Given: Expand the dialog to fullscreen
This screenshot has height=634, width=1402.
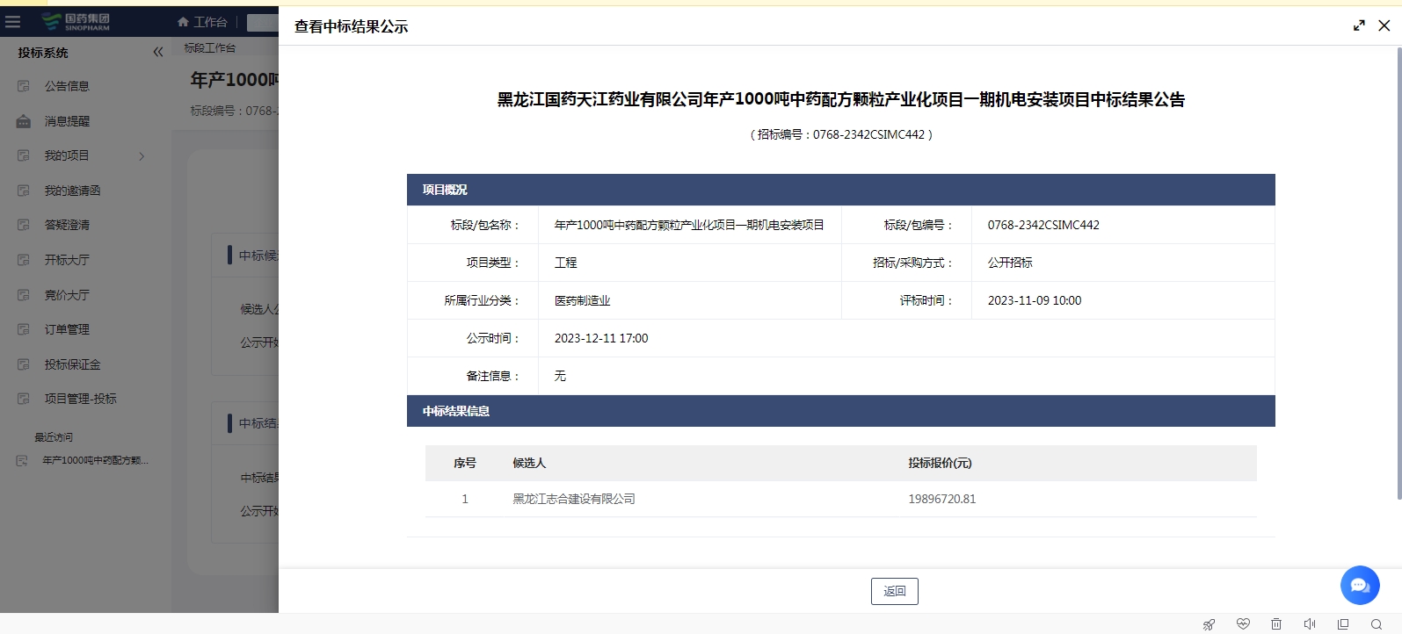Looking at the screenshot, I should [1359, 25].
